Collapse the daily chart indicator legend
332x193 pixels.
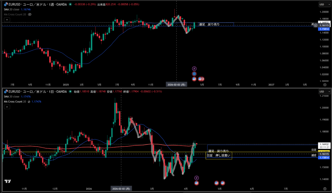click(6, 107)
